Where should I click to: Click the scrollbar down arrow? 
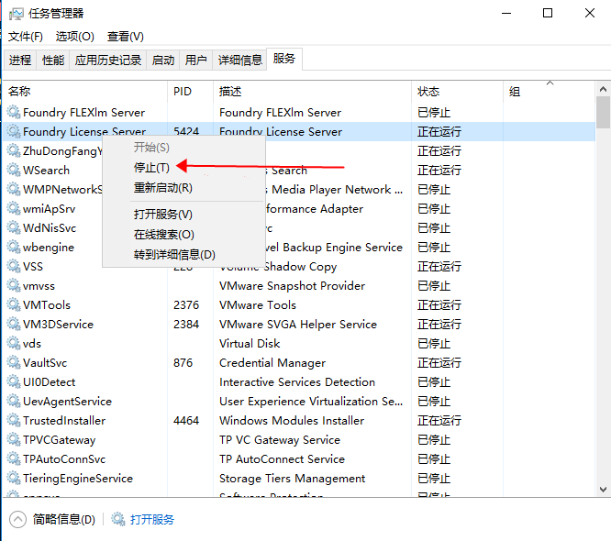coord(604,490)
